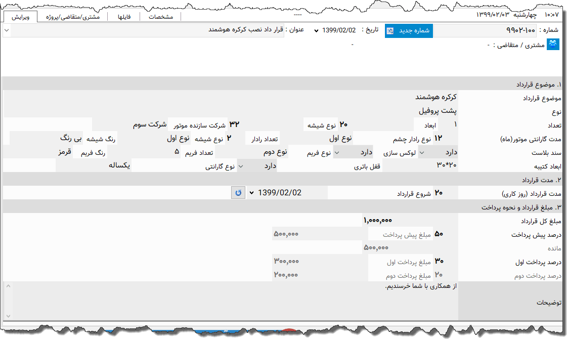Open the نوع گارانتی dropdown
Image resolution: width=567 pixels, height=339 pixels.
pos(241,165)
